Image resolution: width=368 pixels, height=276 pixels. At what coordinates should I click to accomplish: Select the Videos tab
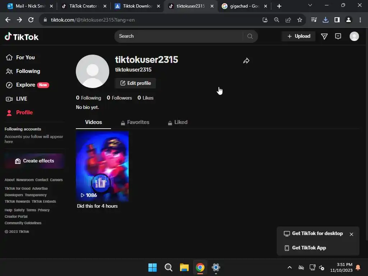93,122
